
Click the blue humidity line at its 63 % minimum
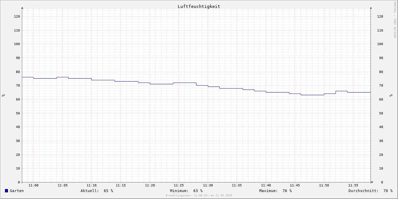[312, 95]
